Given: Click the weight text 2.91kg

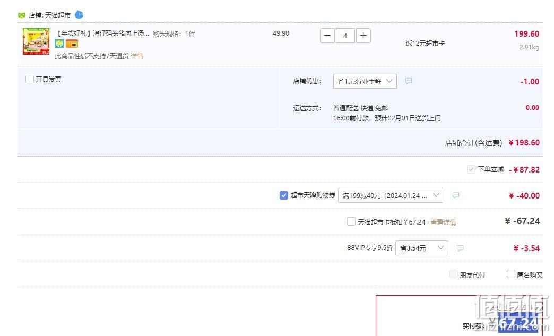Looking at the screenshot, I should pyautogui.click(x=529, y=47).
